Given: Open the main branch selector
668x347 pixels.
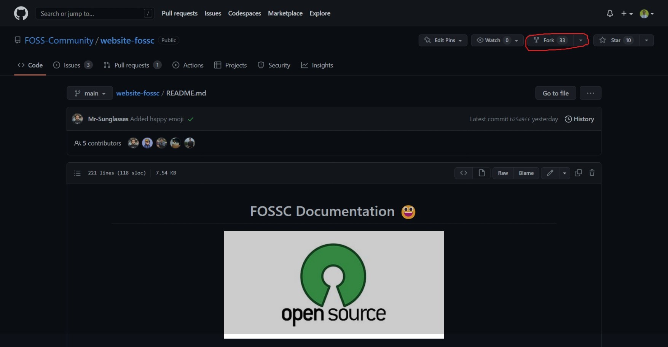Looking at the screenshot, I should pyautogui.click(x=90, y=93).
